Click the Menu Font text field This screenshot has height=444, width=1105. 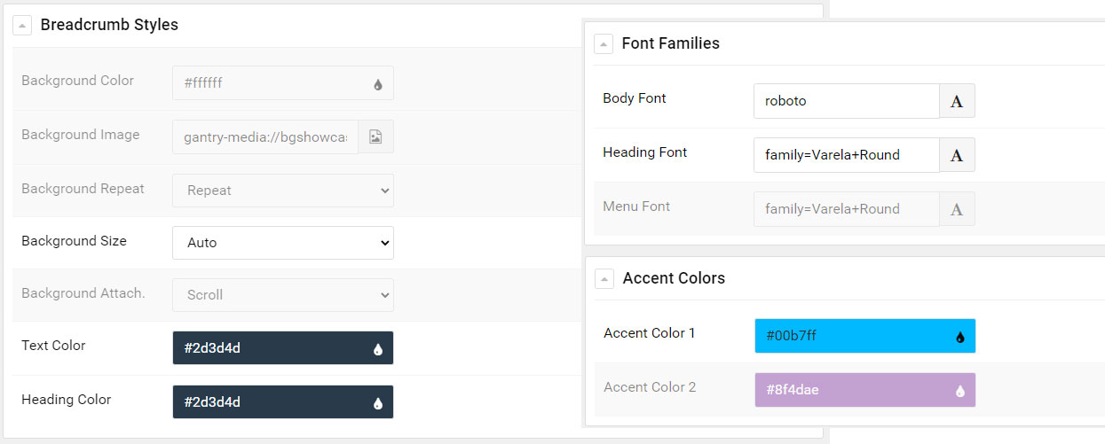pos(847,209)
